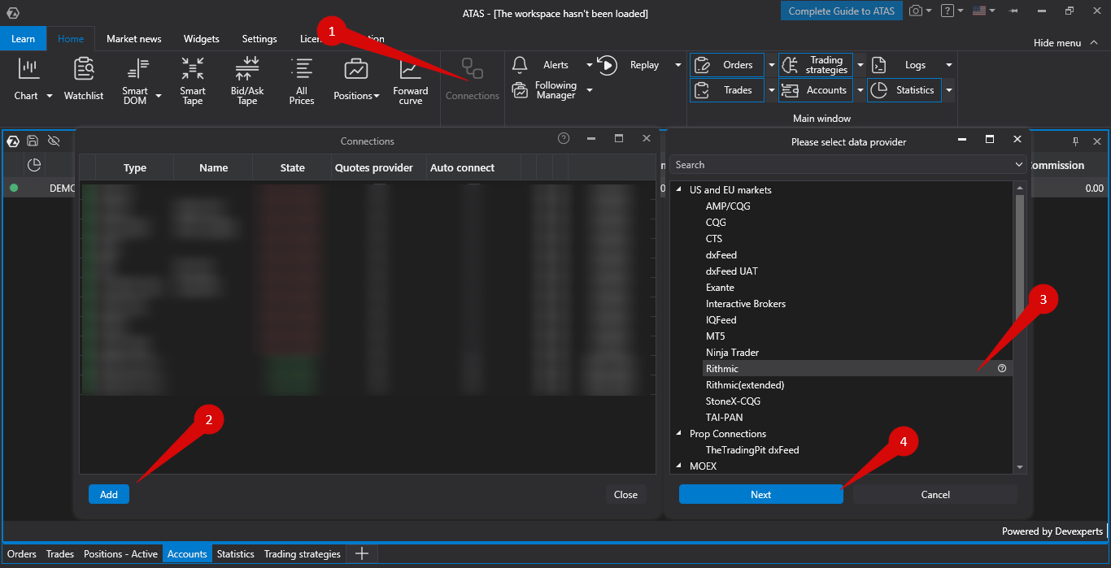Toggle the Statistics main window button
Viewport: 1111px width, 568px height.
pyautogui.click(x=904, y=90)
